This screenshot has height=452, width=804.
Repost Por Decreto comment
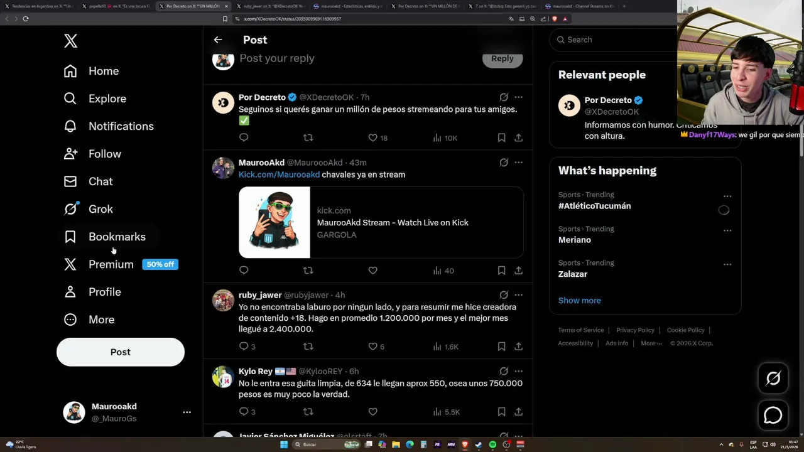pos(308,137)
